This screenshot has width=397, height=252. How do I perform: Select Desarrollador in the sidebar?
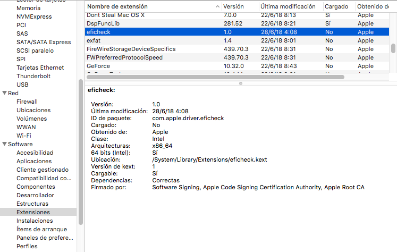click(x=35, y=195)
